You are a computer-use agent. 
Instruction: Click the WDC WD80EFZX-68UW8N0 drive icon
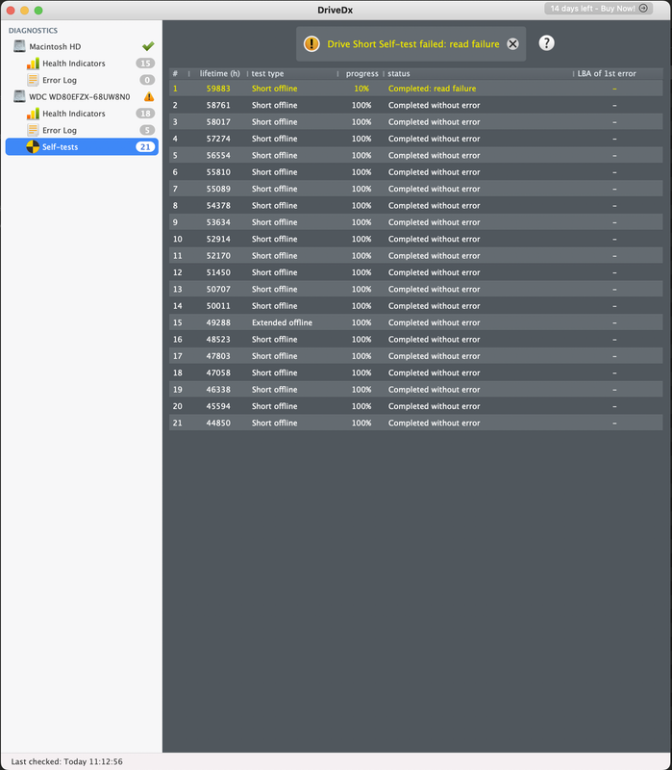[x=19, y=96]
